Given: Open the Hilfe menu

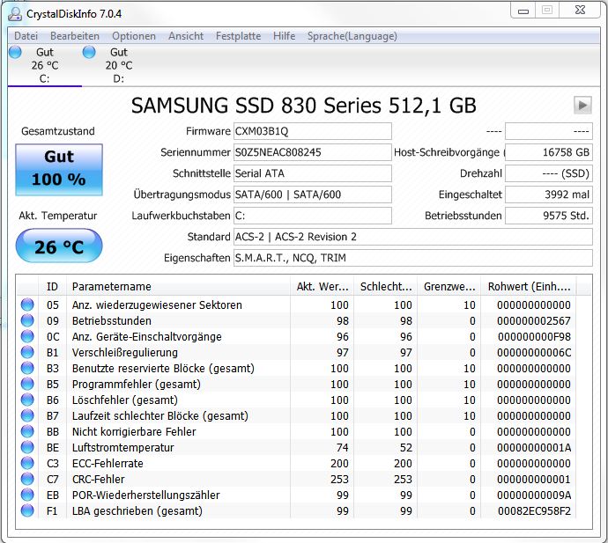Looking at the screenshot, I should [x=285, y=36].
